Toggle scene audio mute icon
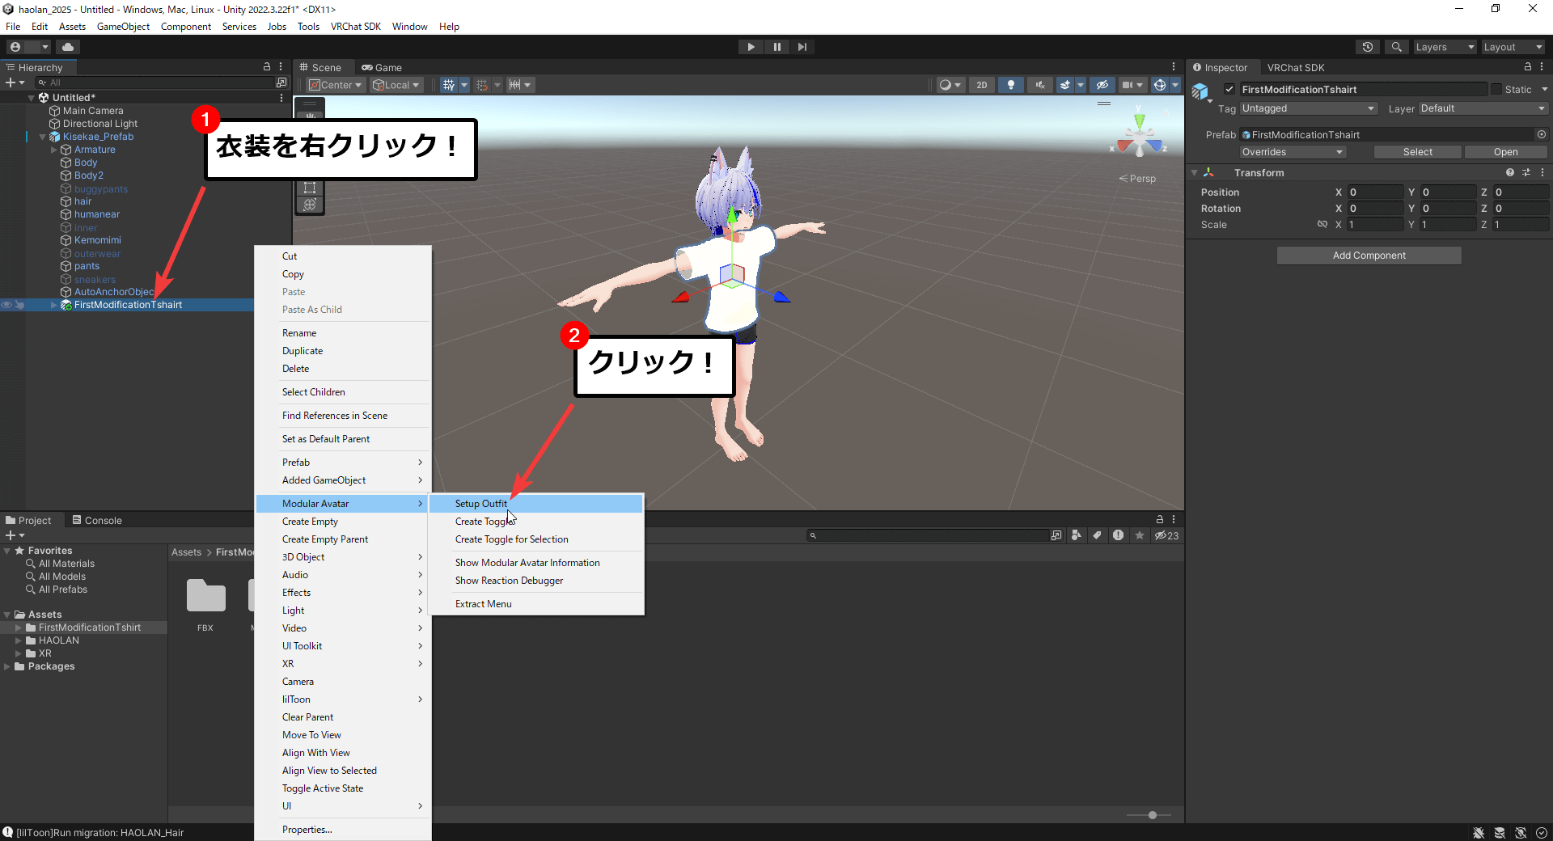 click(x=1040, y=85)
